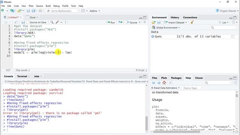Screen dimensions: 240x135
Task: Save current document in main toolbar
Action: [x=28, y=11]
